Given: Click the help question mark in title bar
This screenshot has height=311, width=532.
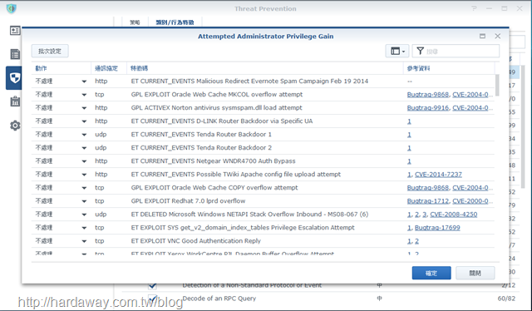Looking at the screenshot, I should click(474, 8).
